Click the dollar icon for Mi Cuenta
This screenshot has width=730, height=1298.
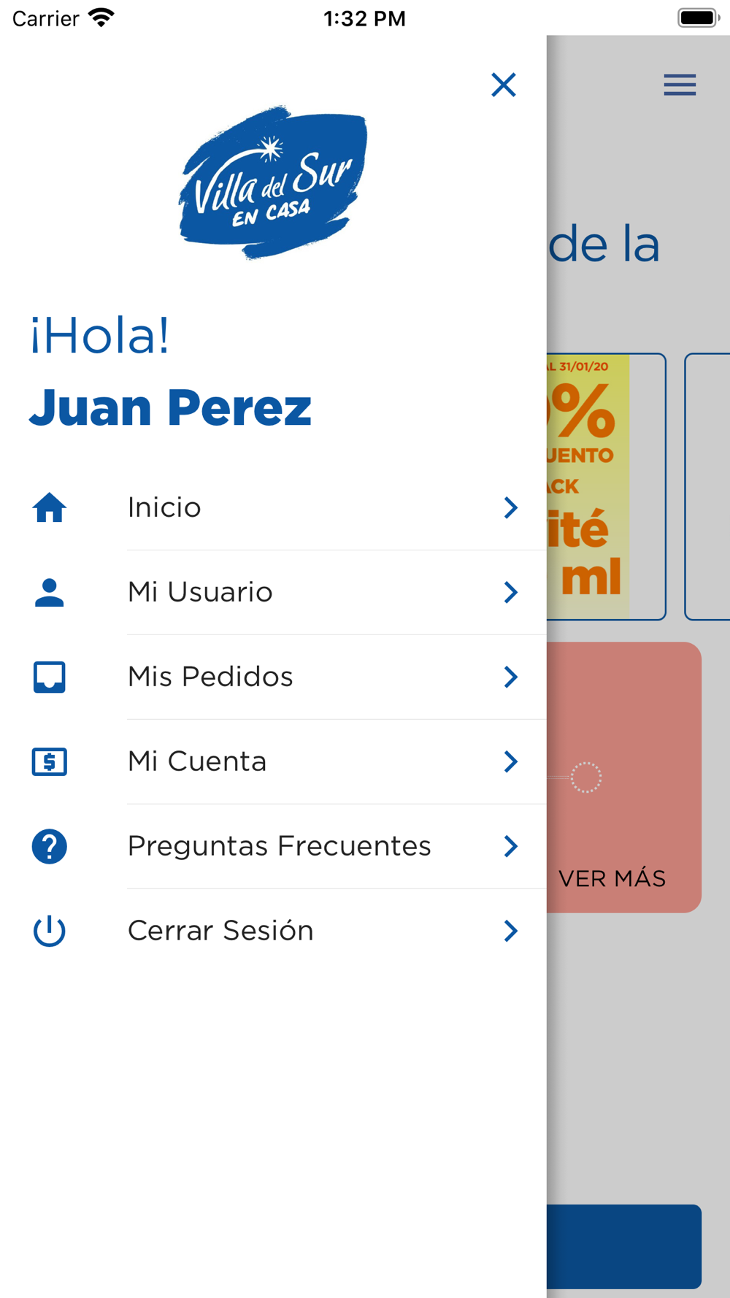tap(50, 761)
